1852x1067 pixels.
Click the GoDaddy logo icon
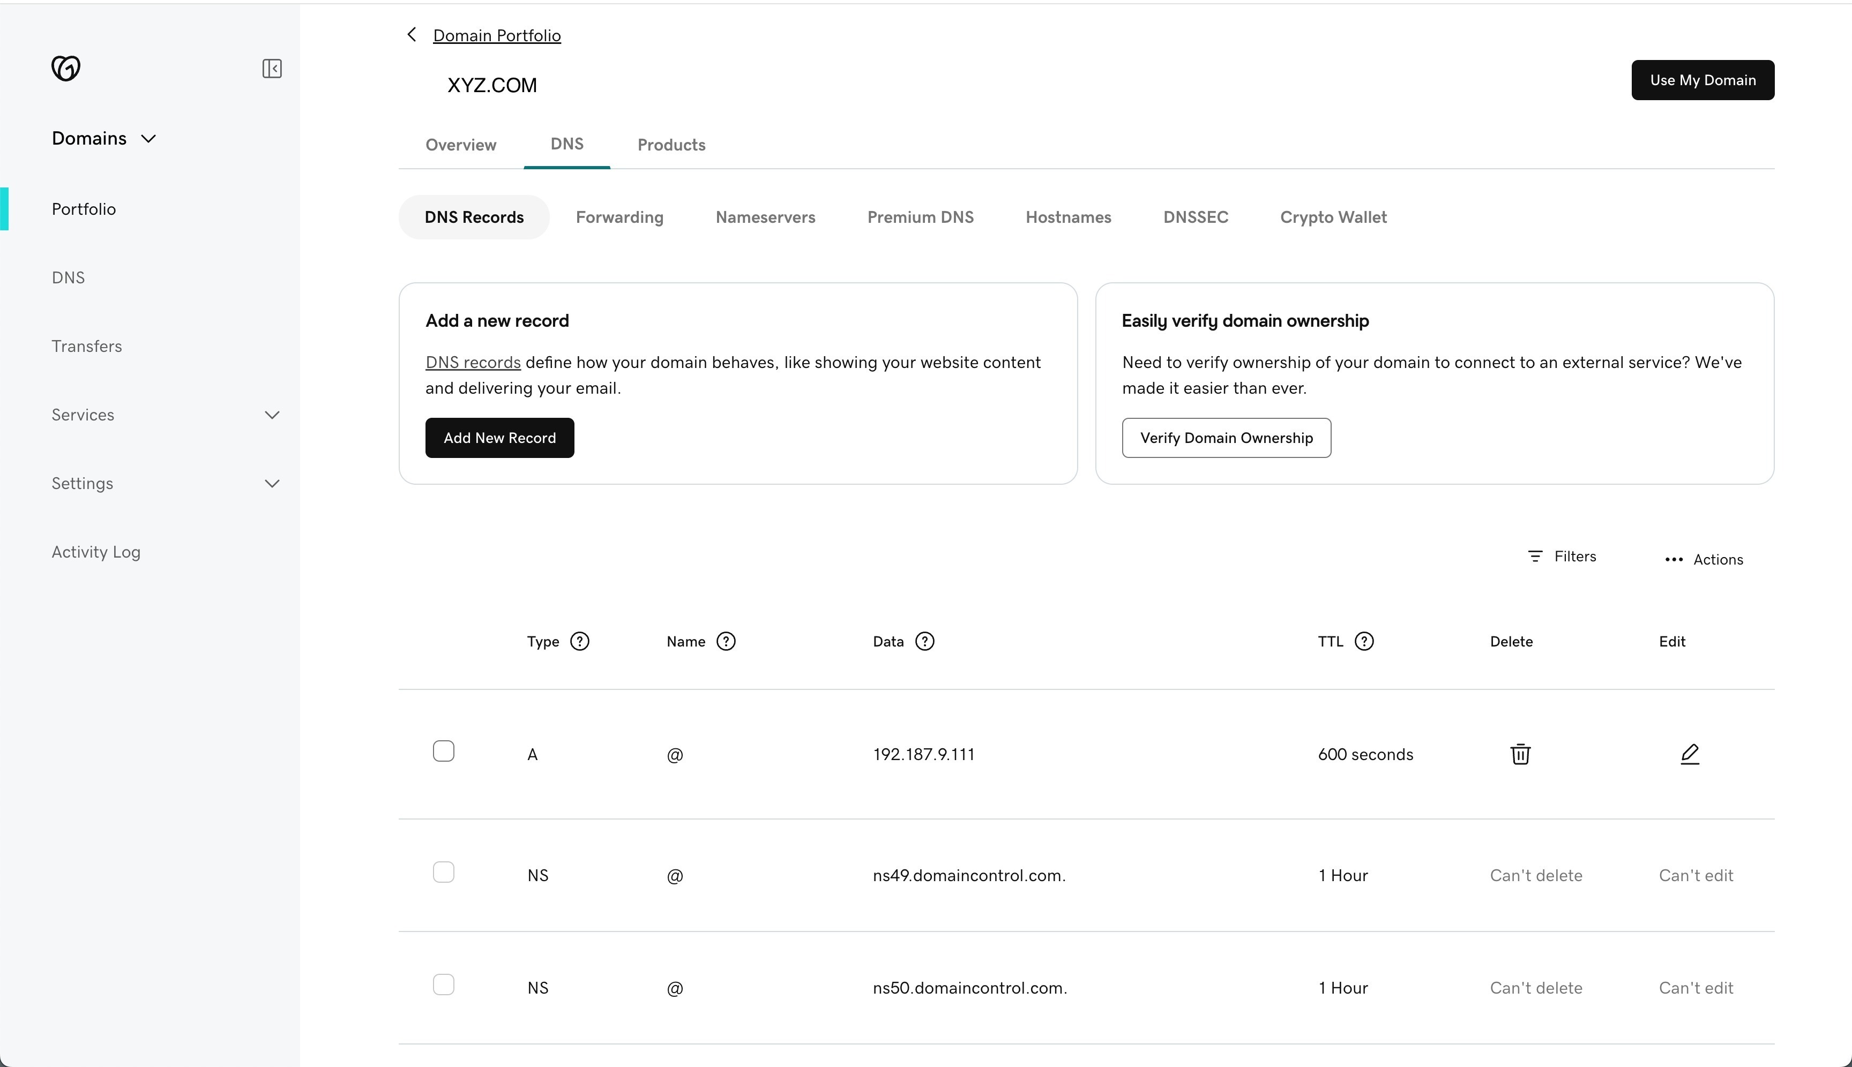[x=66, y=68]
